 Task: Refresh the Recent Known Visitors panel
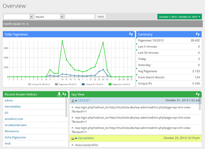point(64,94)
